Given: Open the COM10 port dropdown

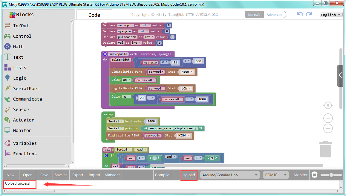Looking at the screenshot, I should [x=276, y=175].
